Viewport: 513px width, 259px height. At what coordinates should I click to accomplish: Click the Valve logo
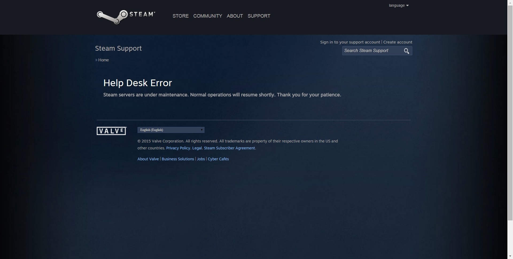pyautogui.click(x=111, y=131)
